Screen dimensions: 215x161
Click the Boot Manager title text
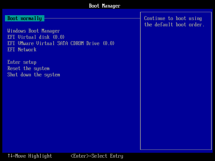point(105,6)
